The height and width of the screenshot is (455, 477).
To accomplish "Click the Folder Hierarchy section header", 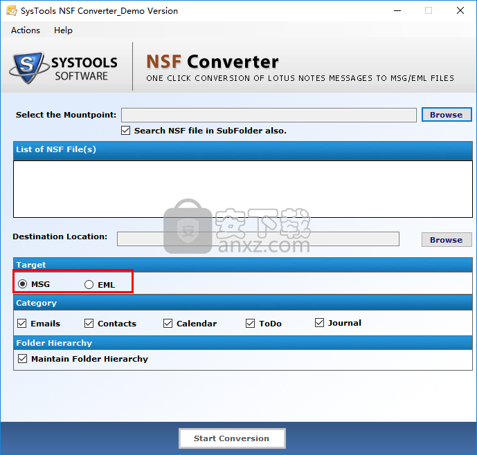I will (x=243, y=343).
